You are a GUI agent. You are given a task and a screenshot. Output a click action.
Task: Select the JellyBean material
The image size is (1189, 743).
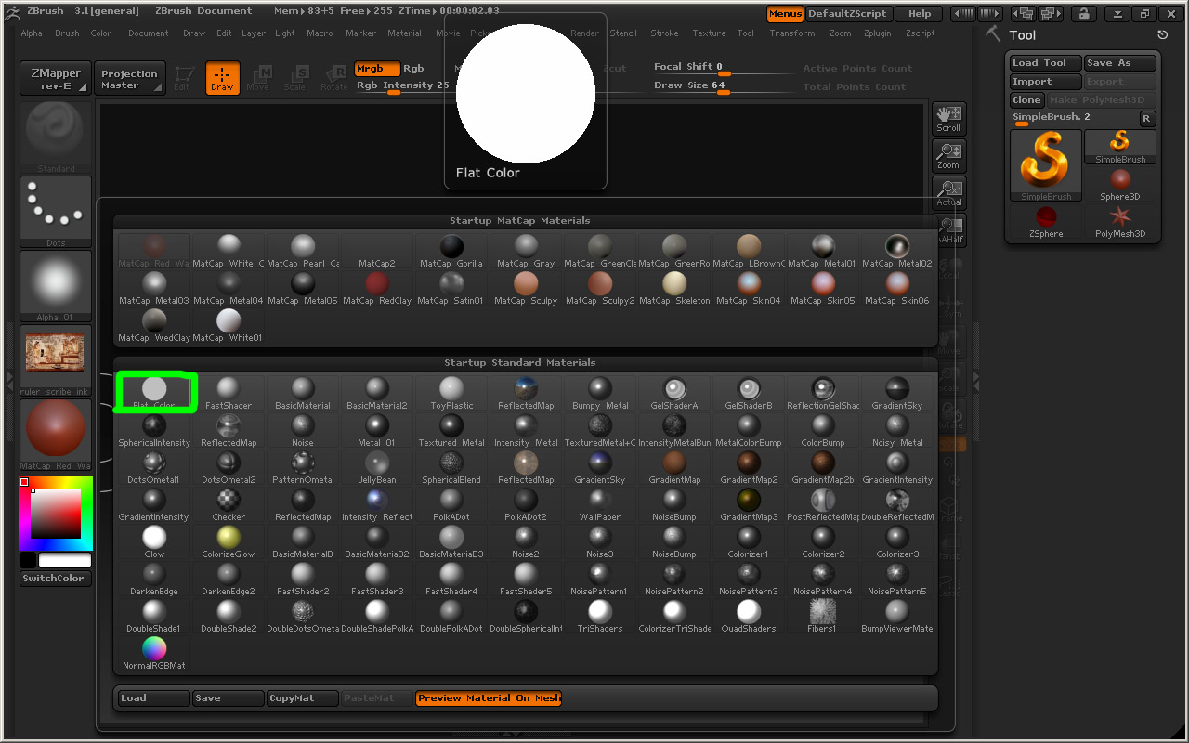(x=377, y=467)
